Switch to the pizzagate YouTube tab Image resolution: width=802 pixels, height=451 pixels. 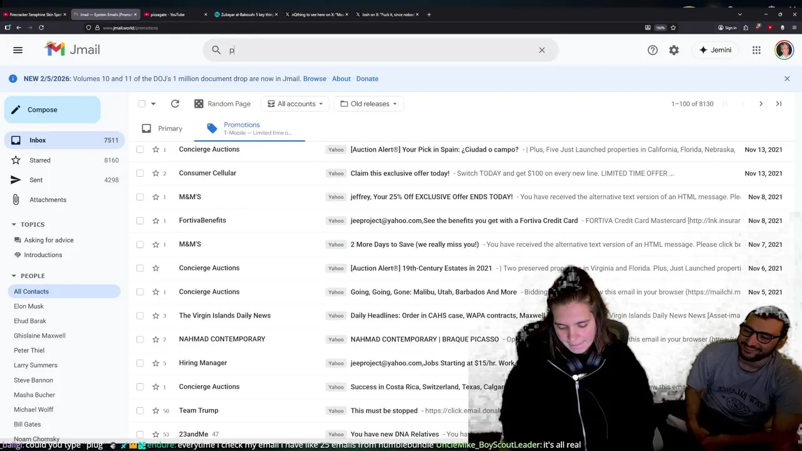tap(175, 14)
